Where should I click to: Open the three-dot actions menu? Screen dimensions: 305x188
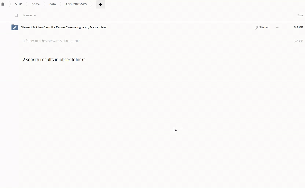click(278, 28)
